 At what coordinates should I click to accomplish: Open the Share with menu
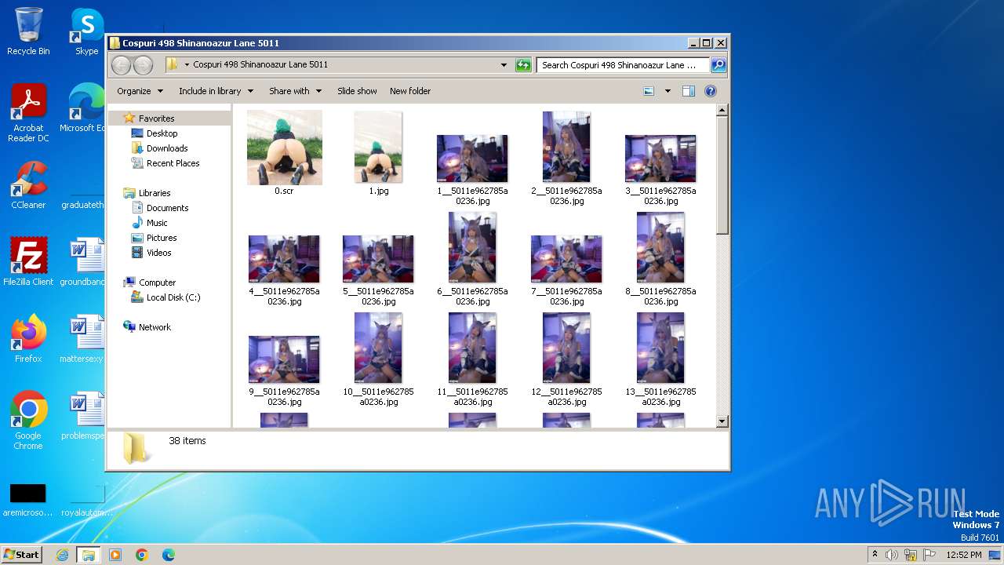point(295,91)
